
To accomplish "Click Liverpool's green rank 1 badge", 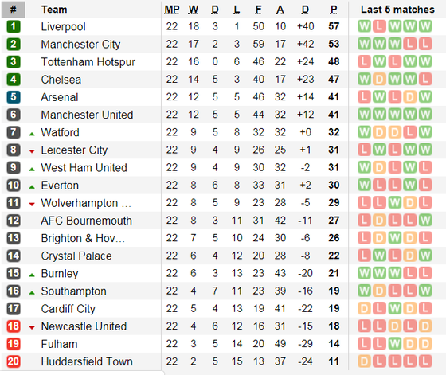I will pyautogui.click(x=14, y=26).
